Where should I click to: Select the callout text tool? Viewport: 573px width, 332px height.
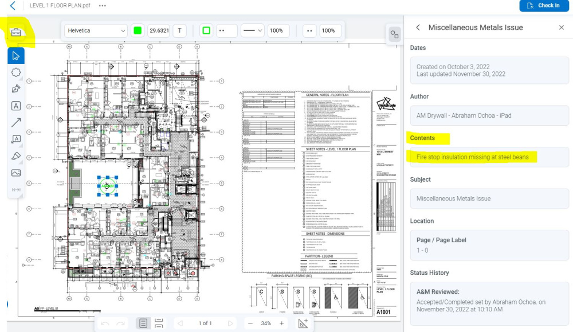coord(15,139)
